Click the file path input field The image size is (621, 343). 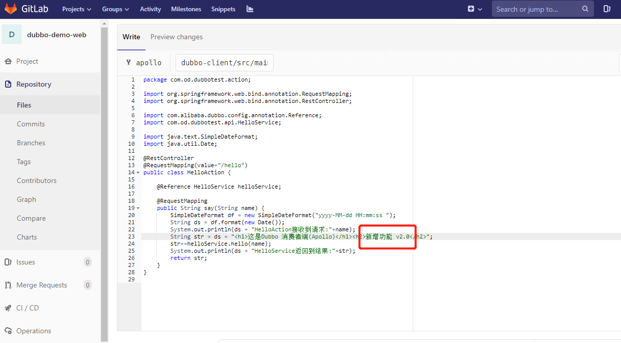pos(224,63)
